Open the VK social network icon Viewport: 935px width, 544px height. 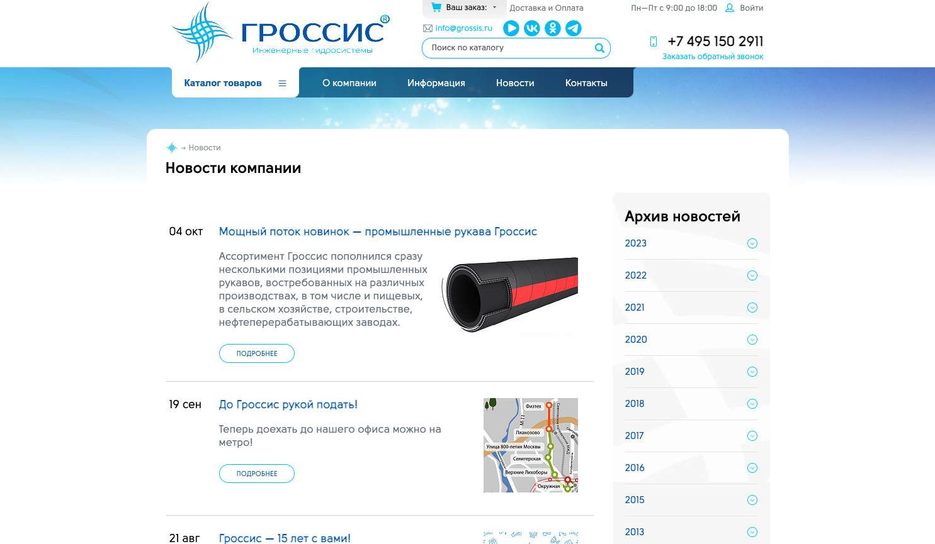(532, 28)
